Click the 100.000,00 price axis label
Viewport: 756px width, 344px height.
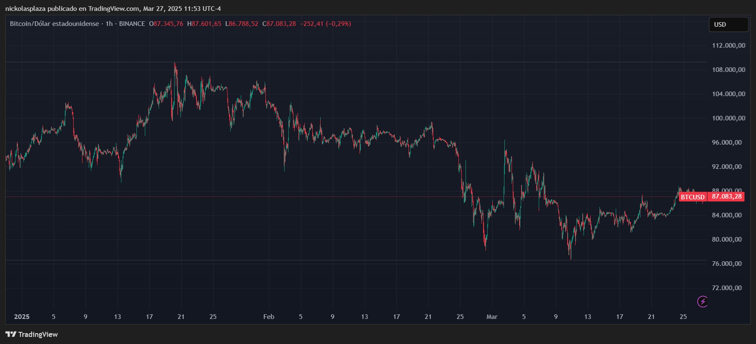pos(728,118)
